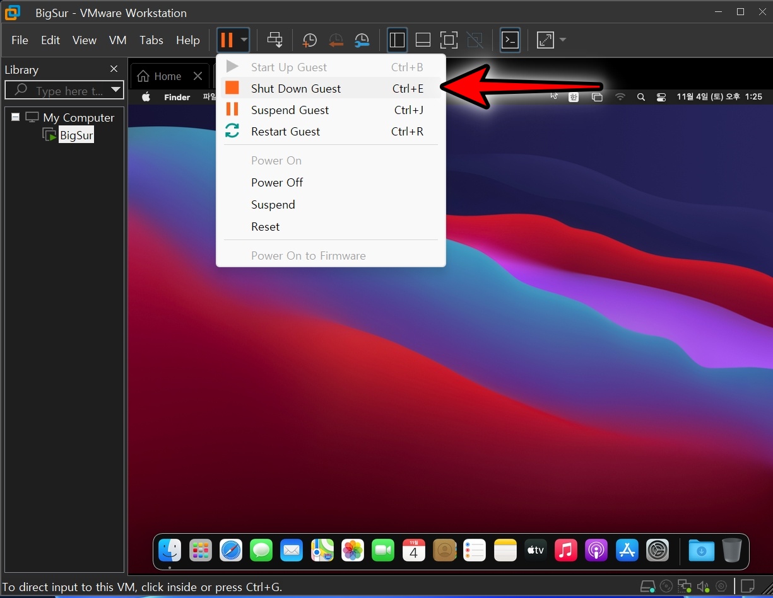
Task: Enter full screen mode icon
Action: pyautogui.click(x=449, y=40)
